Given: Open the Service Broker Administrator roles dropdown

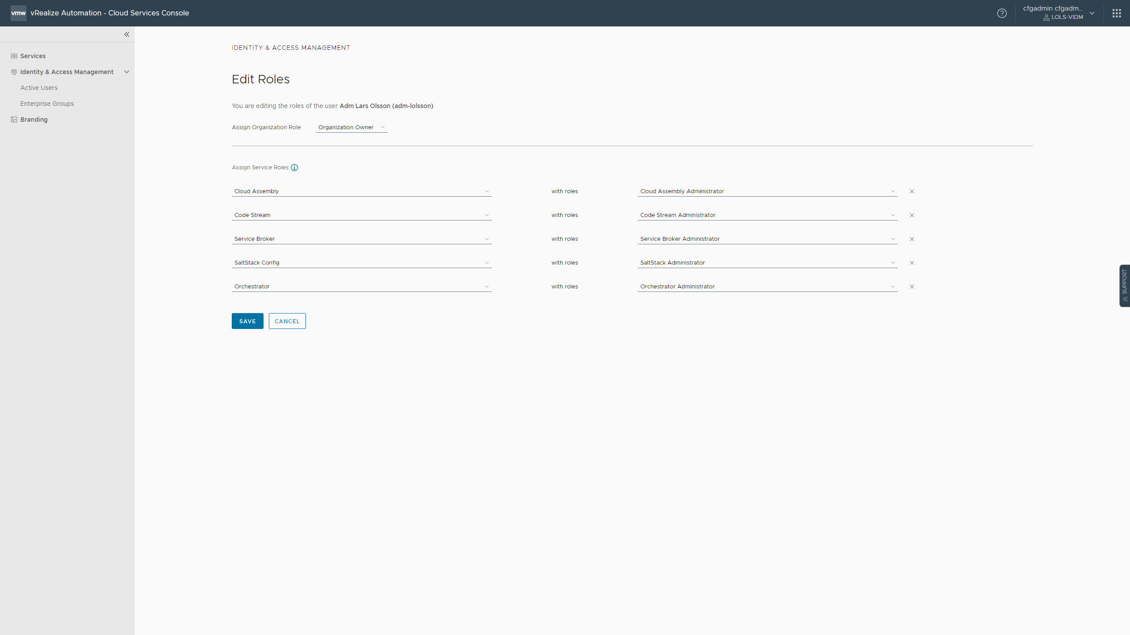Looking at the screenshot, I should point(768,239).
